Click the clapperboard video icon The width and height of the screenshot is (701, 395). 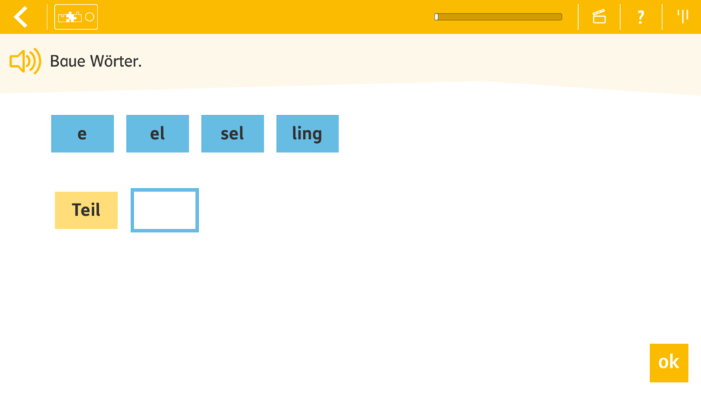pos(599,17)
